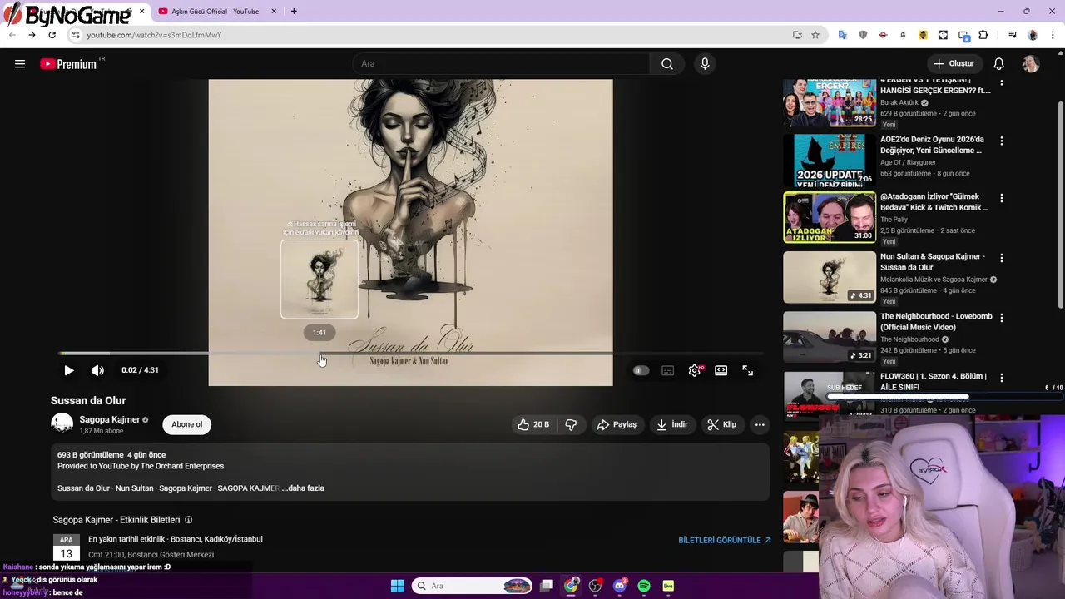Open more actions three-dot menu under video

(760, 424)
